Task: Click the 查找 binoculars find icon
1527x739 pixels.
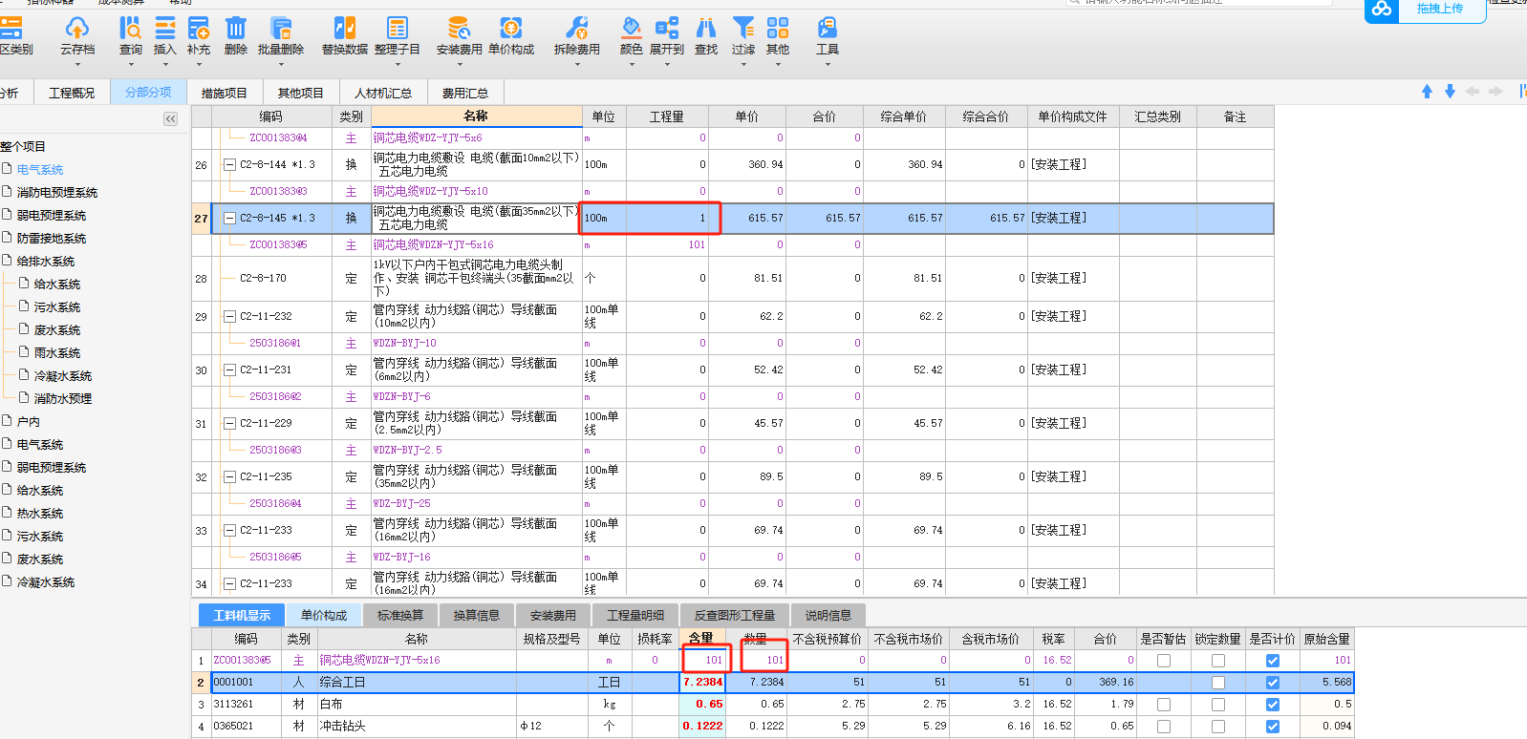Action: pyautogui.click(x=706, y=28)
